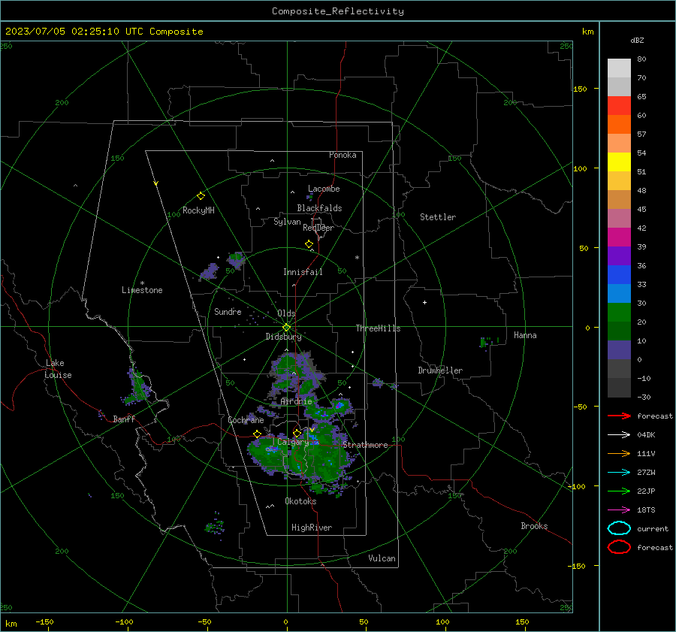Click the Sylvan label

click(287, 222)
